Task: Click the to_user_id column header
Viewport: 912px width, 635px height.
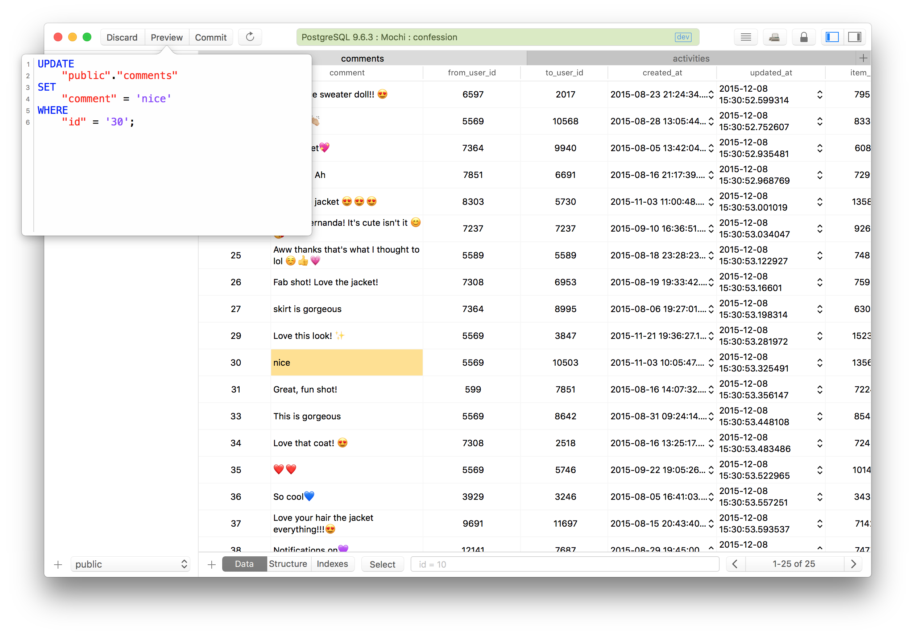Action: point(564,73)
